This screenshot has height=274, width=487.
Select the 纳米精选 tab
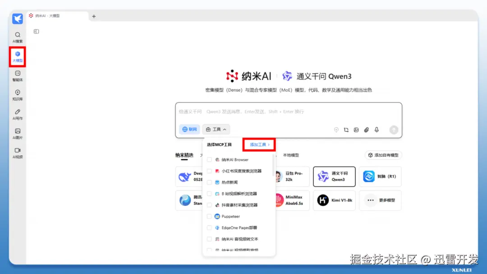184,155
